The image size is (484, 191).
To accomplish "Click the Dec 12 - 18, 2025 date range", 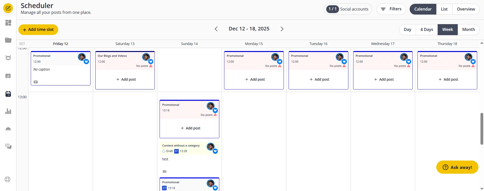I will pos(249,29).
